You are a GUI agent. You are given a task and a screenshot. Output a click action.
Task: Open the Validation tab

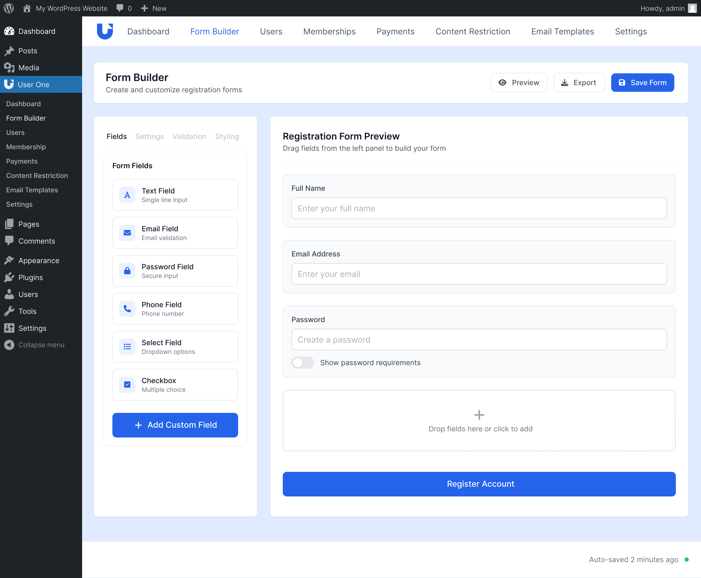coord(189,136)
